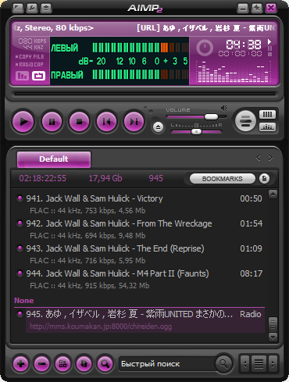Stop playback with the stop button
The height and width of the screenshot is (382, 289).
(80, 122)
